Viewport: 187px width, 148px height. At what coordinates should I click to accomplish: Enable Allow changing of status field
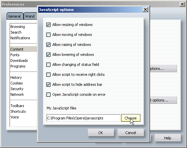click(48, 65)
